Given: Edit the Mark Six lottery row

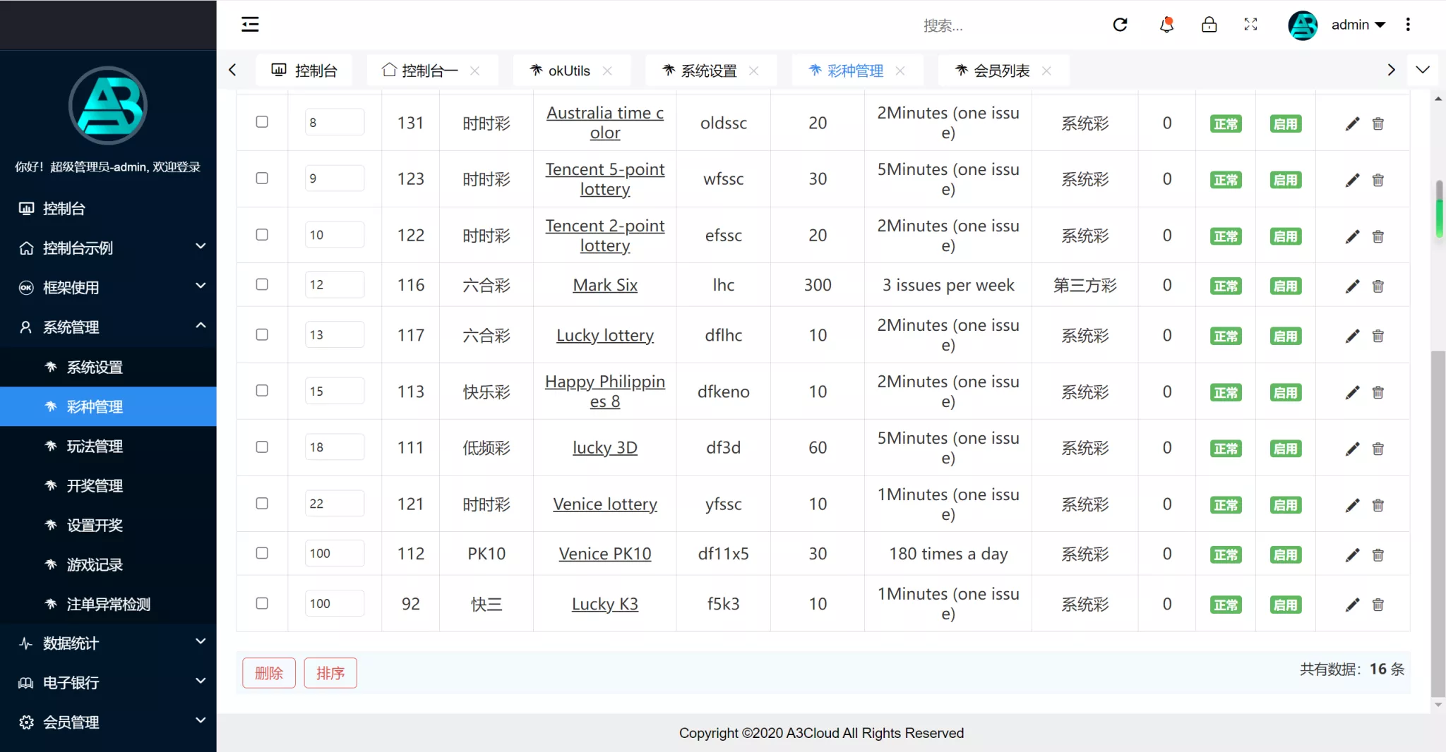Looking at the screenshot, I should [x=1351, y=286].
